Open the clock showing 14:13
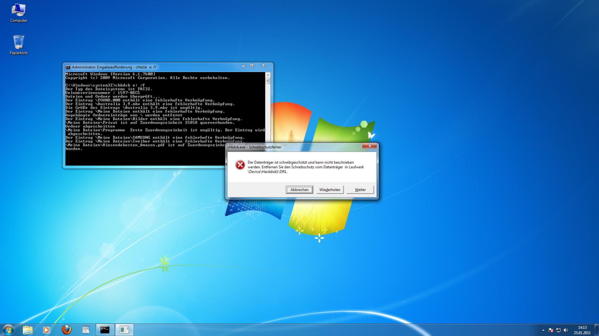The height and width of the screenshot is (336, 599). [x=582, y=328]
